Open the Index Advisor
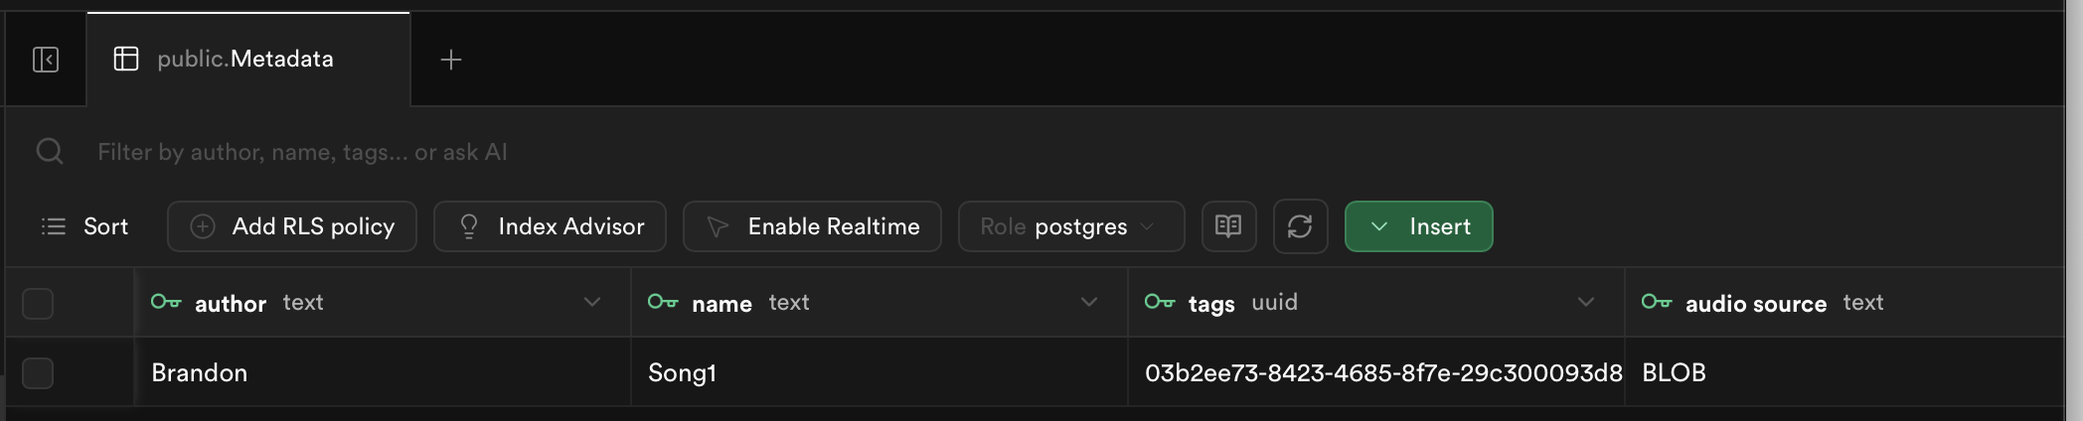Image resolution: width=2083 pixels, height=421 pixels. [550, 226]
